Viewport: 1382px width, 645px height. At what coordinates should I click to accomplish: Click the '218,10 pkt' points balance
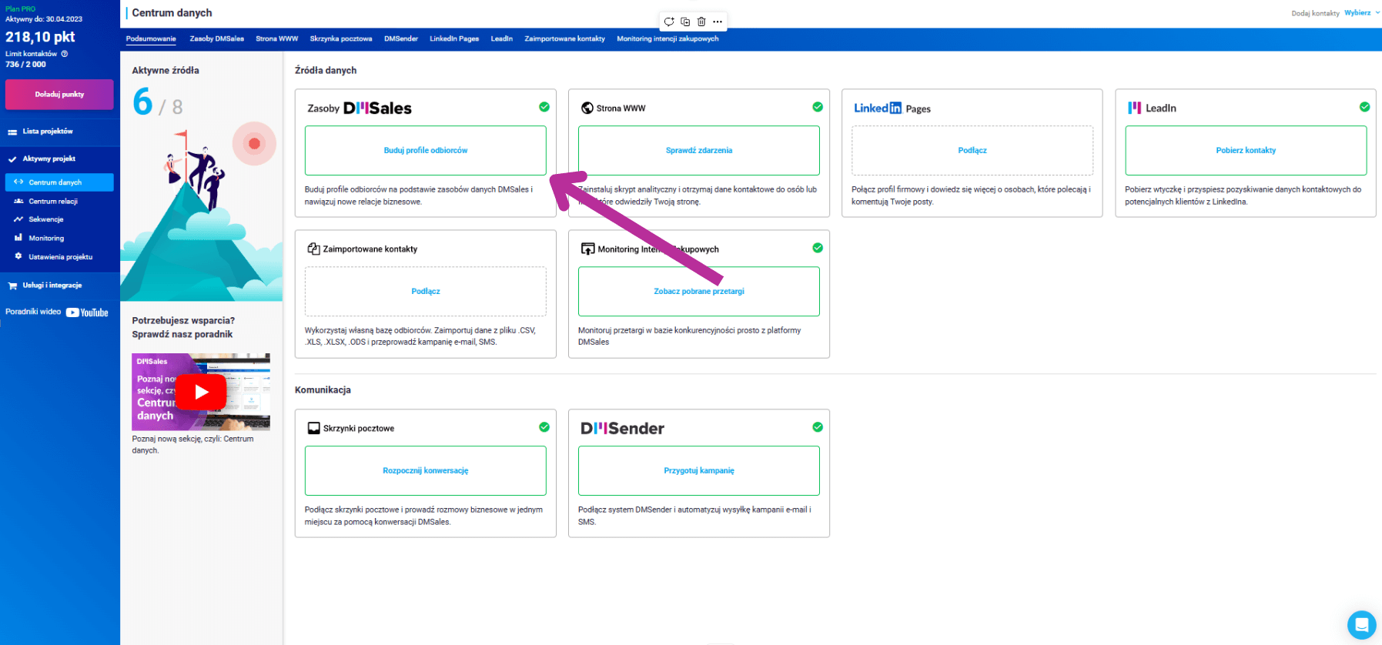click(40, 37)
